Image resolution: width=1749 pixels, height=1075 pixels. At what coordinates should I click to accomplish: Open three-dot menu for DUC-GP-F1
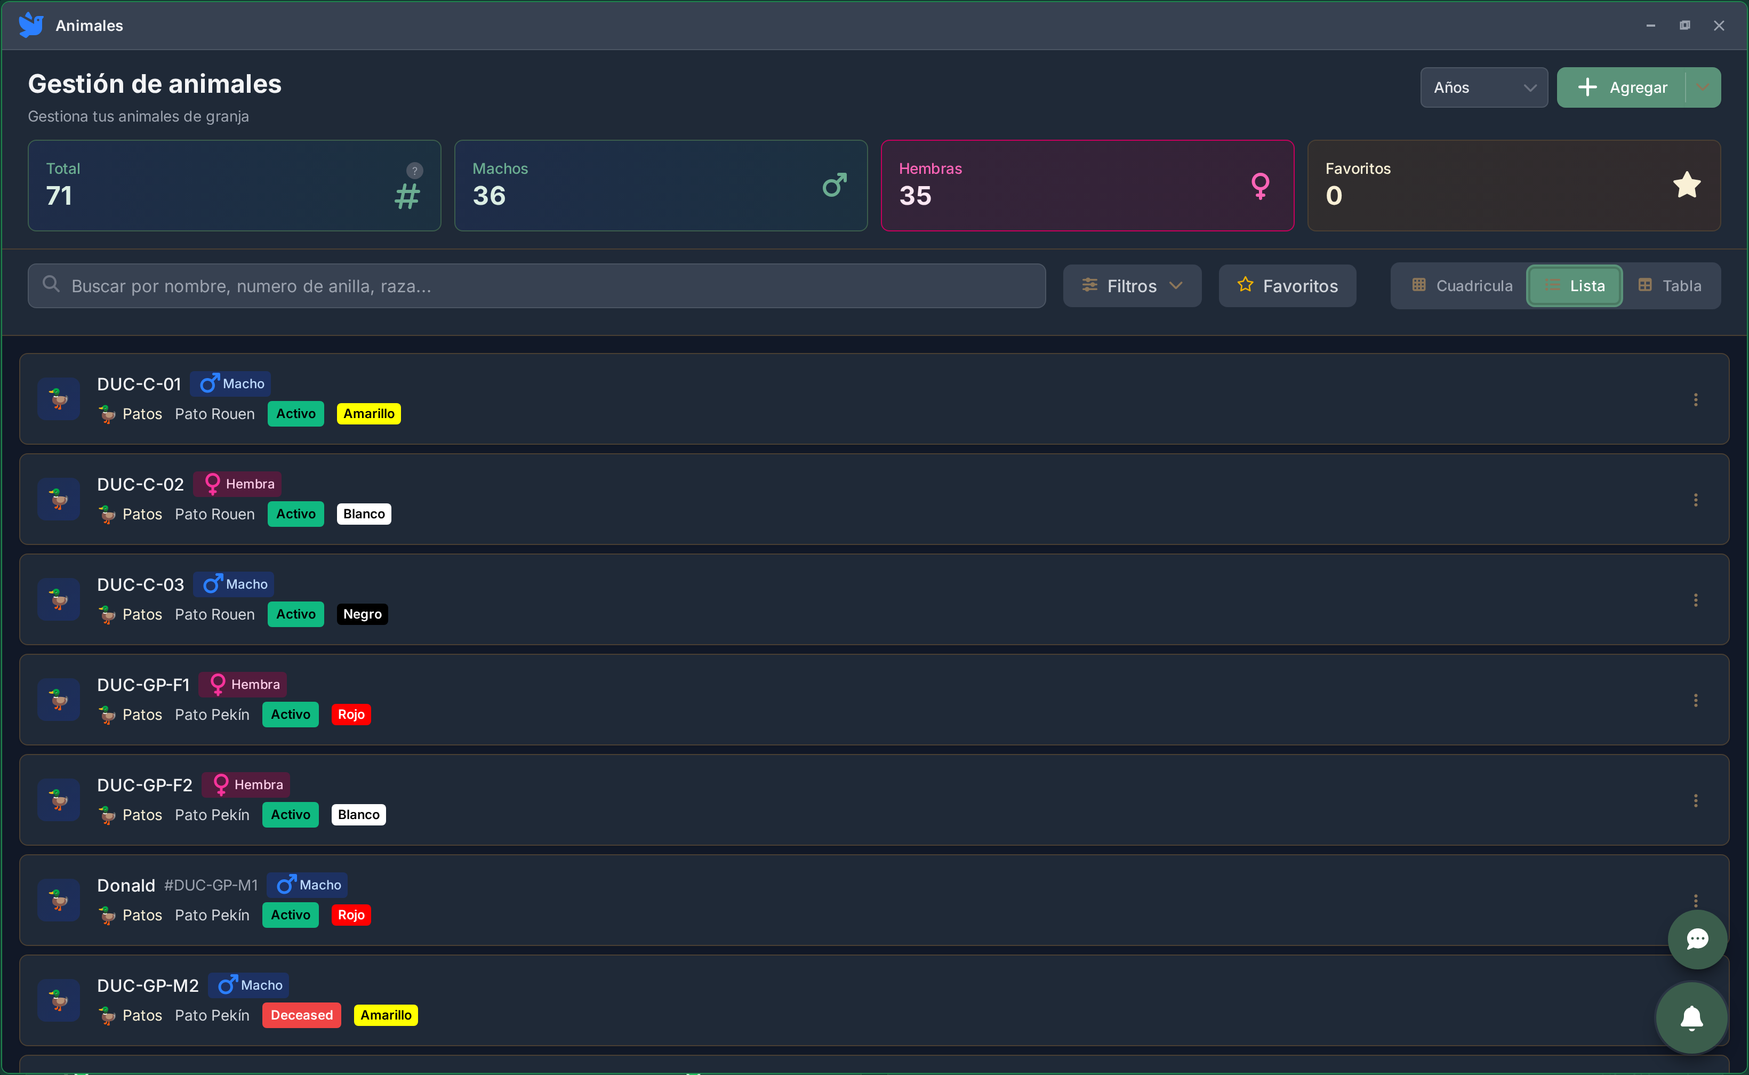[x=1695, y=700]
